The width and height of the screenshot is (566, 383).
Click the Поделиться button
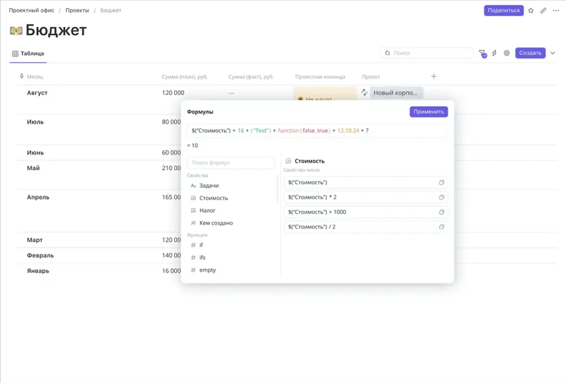pos(503,10)
